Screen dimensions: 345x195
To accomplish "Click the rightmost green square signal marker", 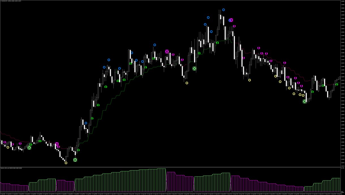I will pyautogui.click(x=304, y=102).
